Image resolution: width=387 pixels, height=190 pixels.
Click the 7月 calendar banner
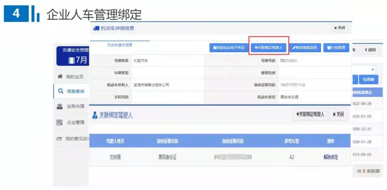point(73,56)
